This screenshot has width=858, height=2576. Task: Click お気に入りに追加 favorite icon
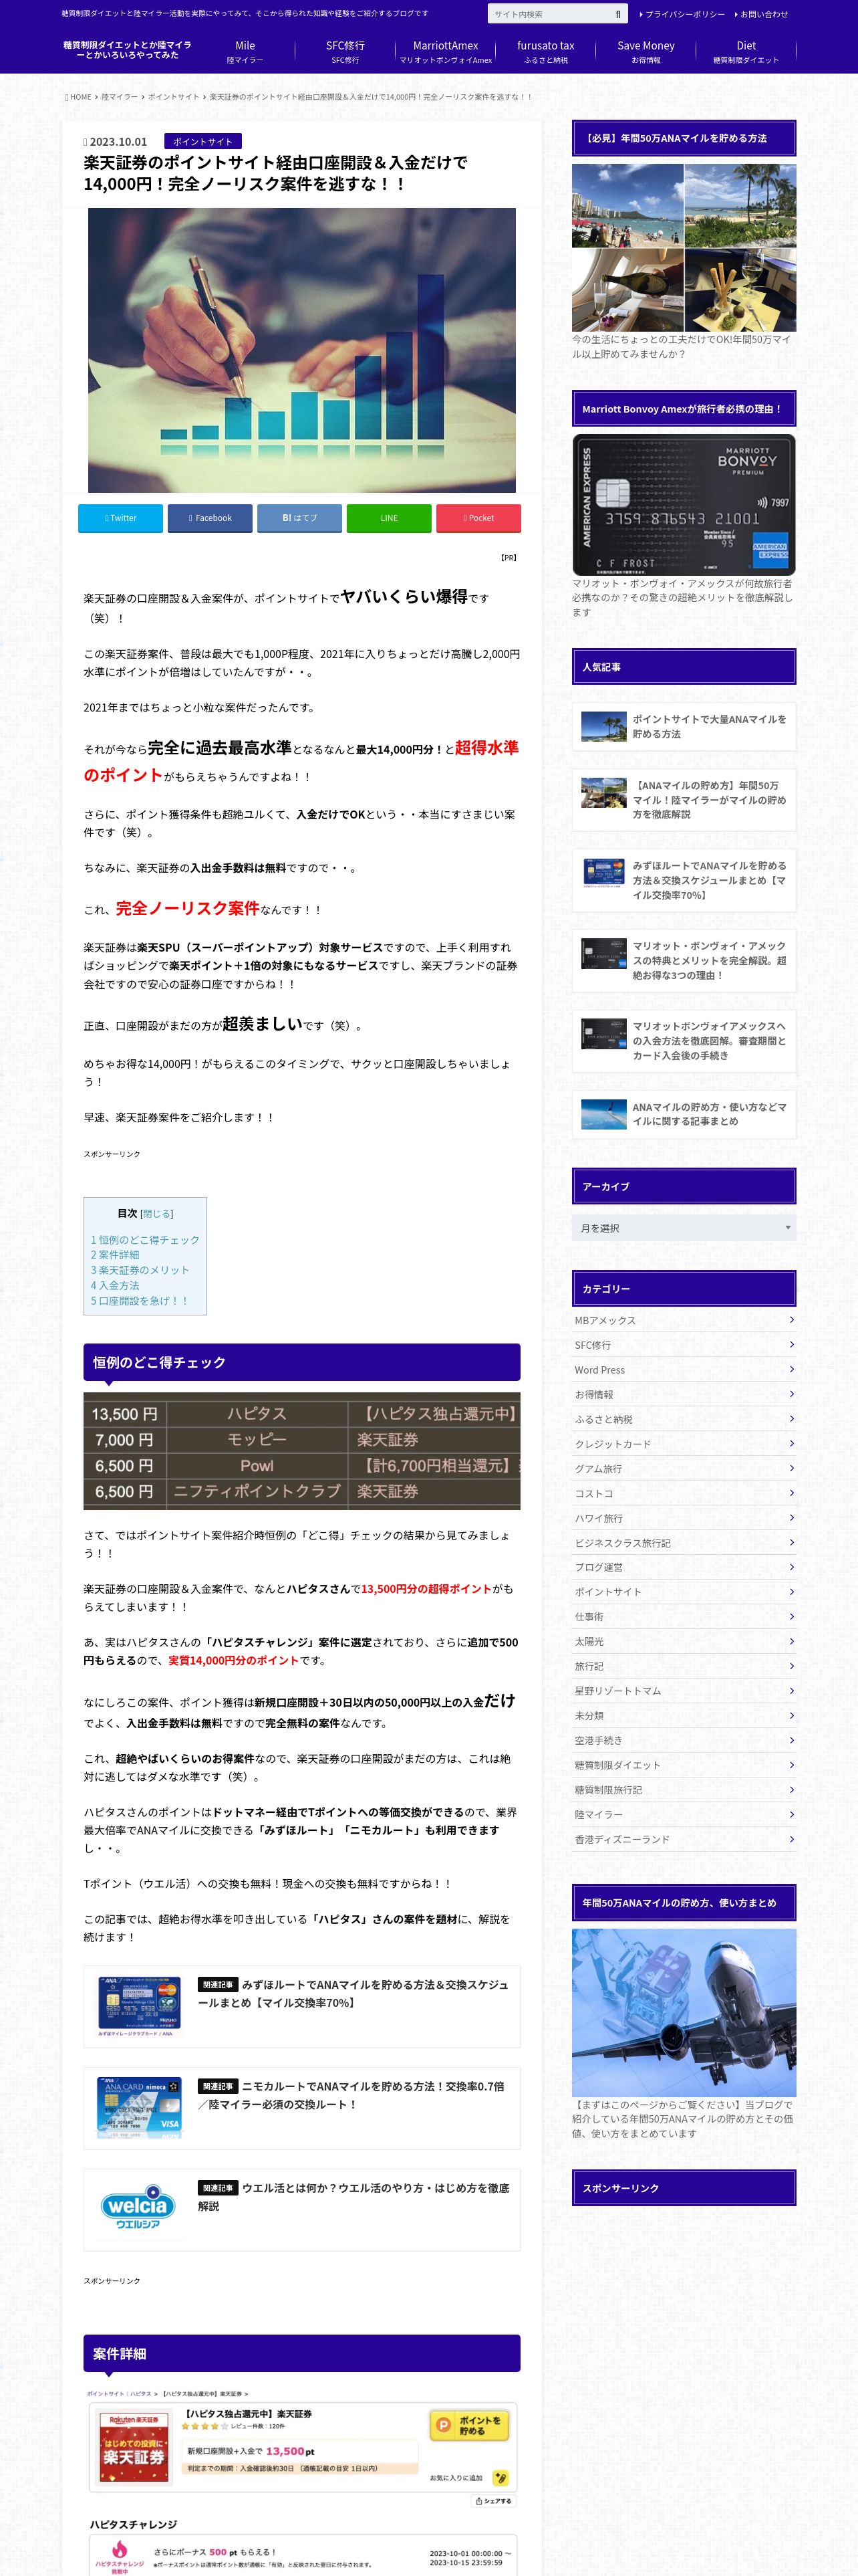[x=500, y=2478]
